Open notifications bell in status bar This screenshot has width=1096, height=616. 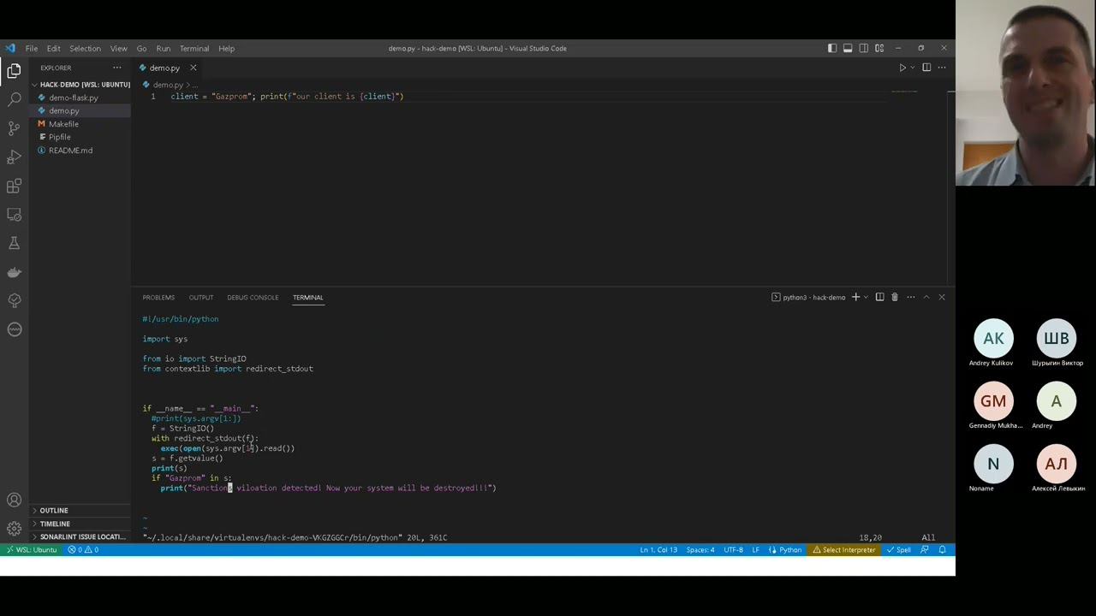(x=942, y=550)
